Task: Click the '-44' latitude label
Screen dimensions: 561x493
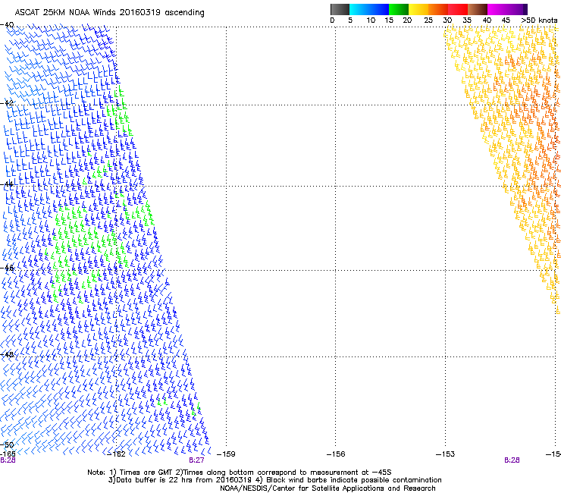Action: tap(7, 184)
